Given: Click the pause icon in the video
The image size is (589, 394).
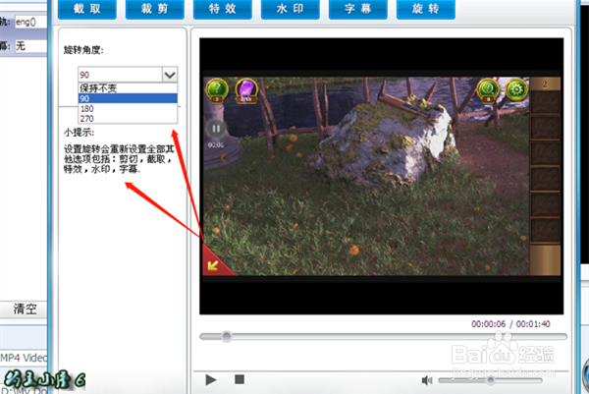Looking at the screenshot, I should pos(216,129).
